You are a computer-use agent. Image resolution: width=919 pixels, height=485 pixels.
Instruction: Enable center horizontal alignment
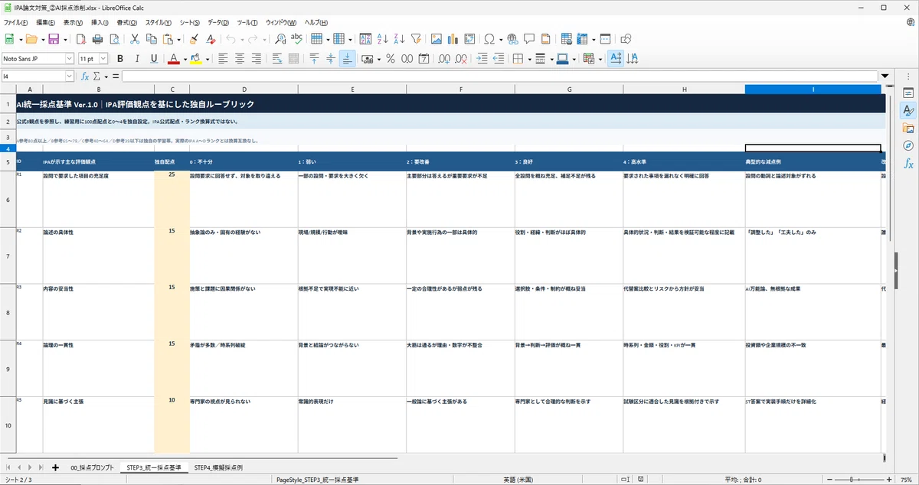tap(240, 58)
